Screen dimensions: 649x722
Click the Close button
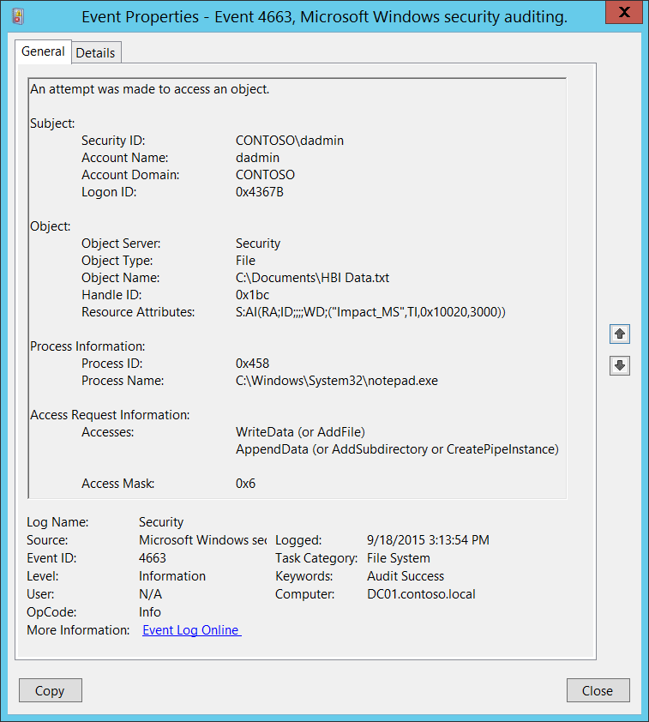598,690
